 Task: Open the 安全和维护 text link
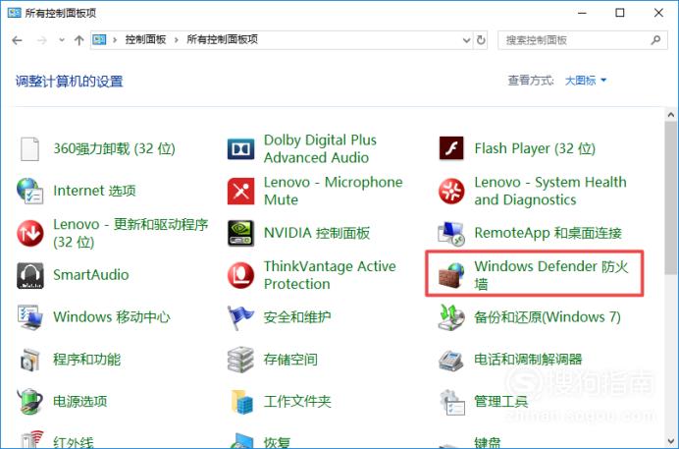(297, 317)
